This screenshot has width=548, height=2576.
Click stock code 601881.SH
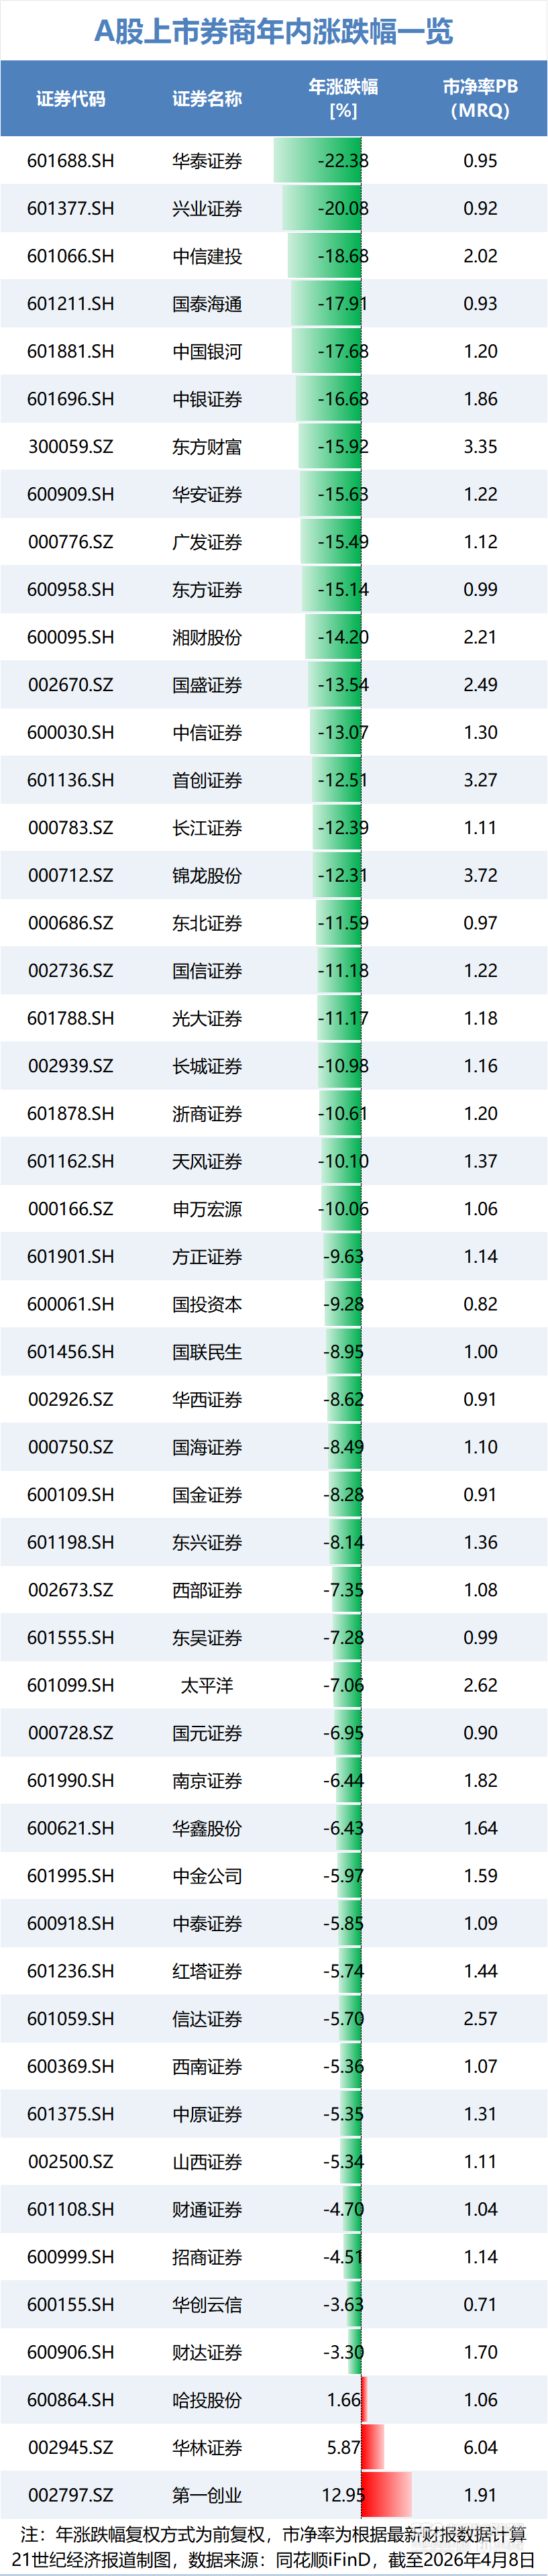[x=71, y=352]
